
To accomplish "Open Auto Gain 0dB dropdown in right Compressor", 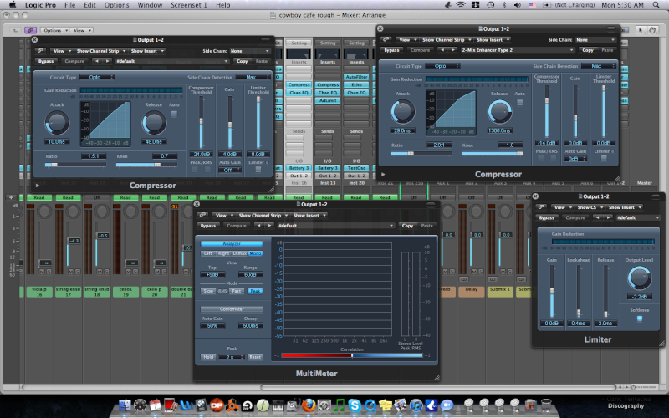I will [575, 159].
